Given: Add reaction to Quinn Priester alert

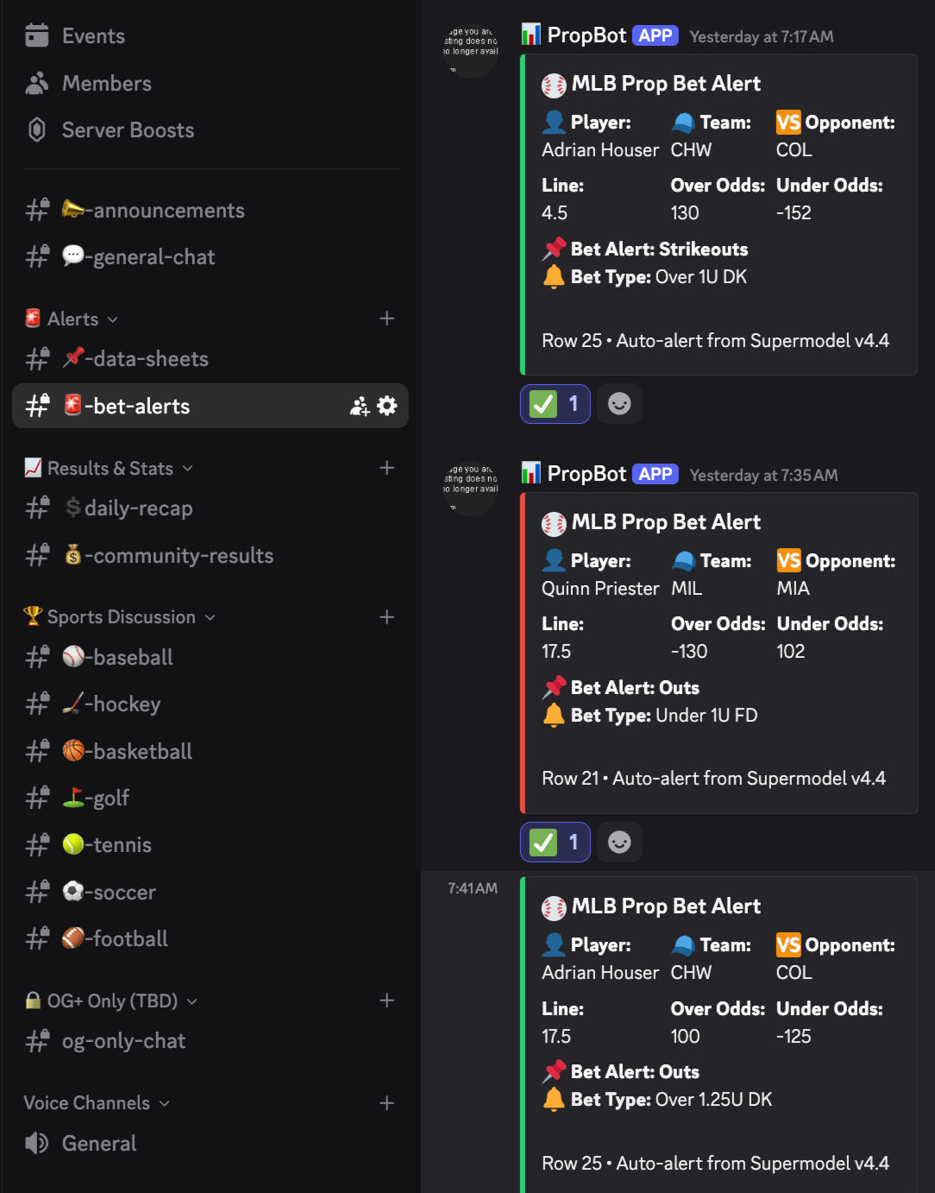Looking at the screenshot, I should (619, 842).
